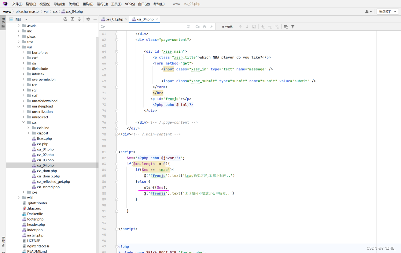The height and width of the screenshot is (253, 401).
Task: Select all occurrences icon in search bar
Action: pos(277,27)
